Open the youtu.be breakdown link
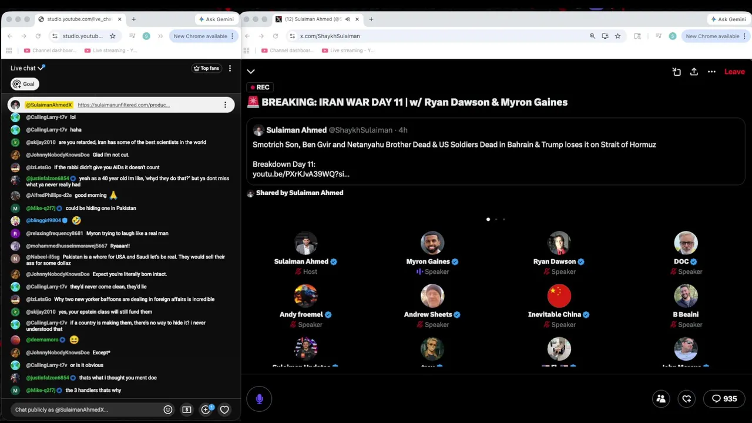752x423 pixels. 301,174
